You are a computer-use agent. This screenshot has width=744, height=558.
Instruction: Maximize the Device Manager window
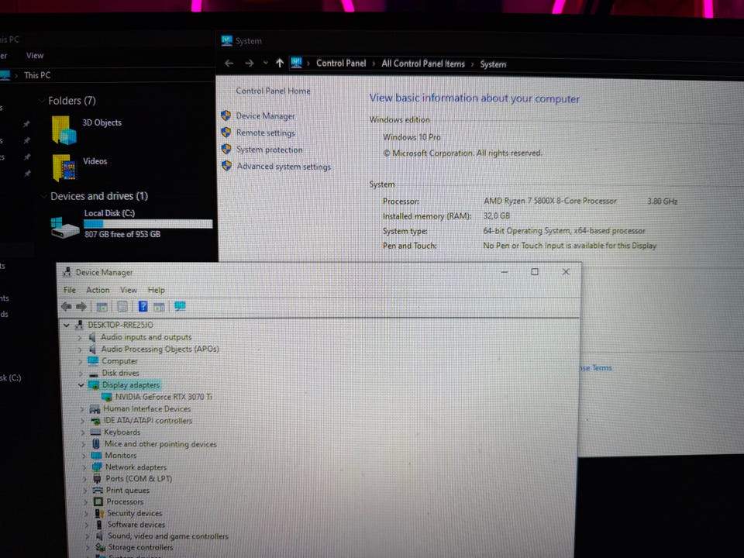tap(535, 272)
